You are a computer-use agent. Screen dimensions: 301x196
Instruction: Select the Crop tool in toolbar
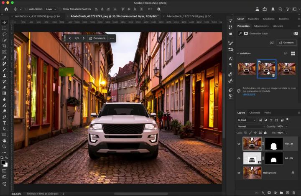coord(4,46)
